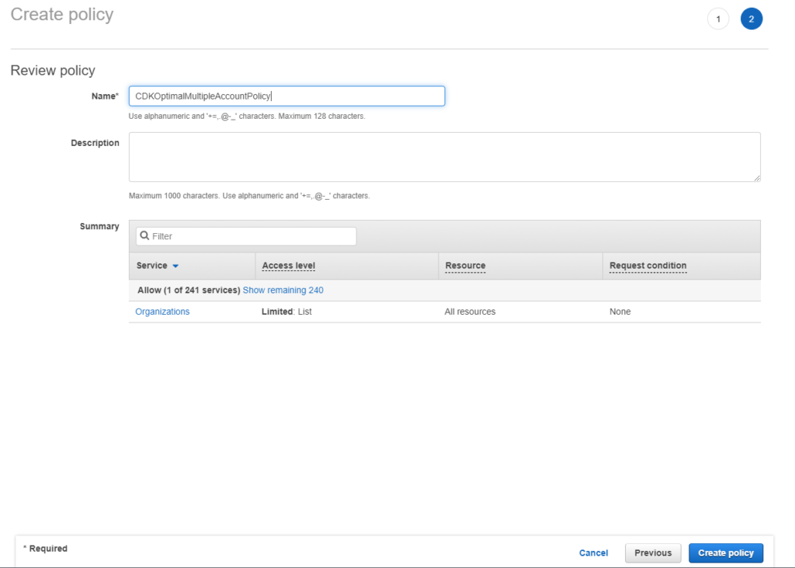Click the Previous button
Viewport: 795px width, 568px height.
(653, 552)
